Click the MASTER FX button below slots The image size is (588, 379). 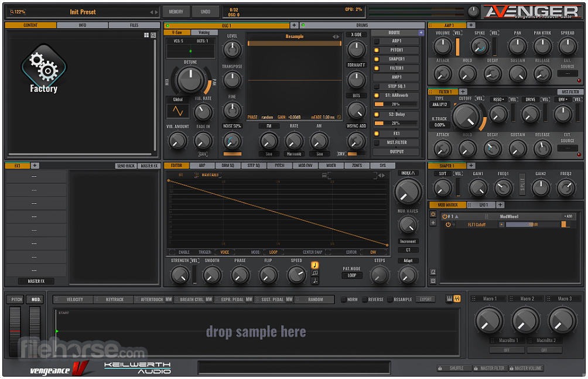pos(36,281)
